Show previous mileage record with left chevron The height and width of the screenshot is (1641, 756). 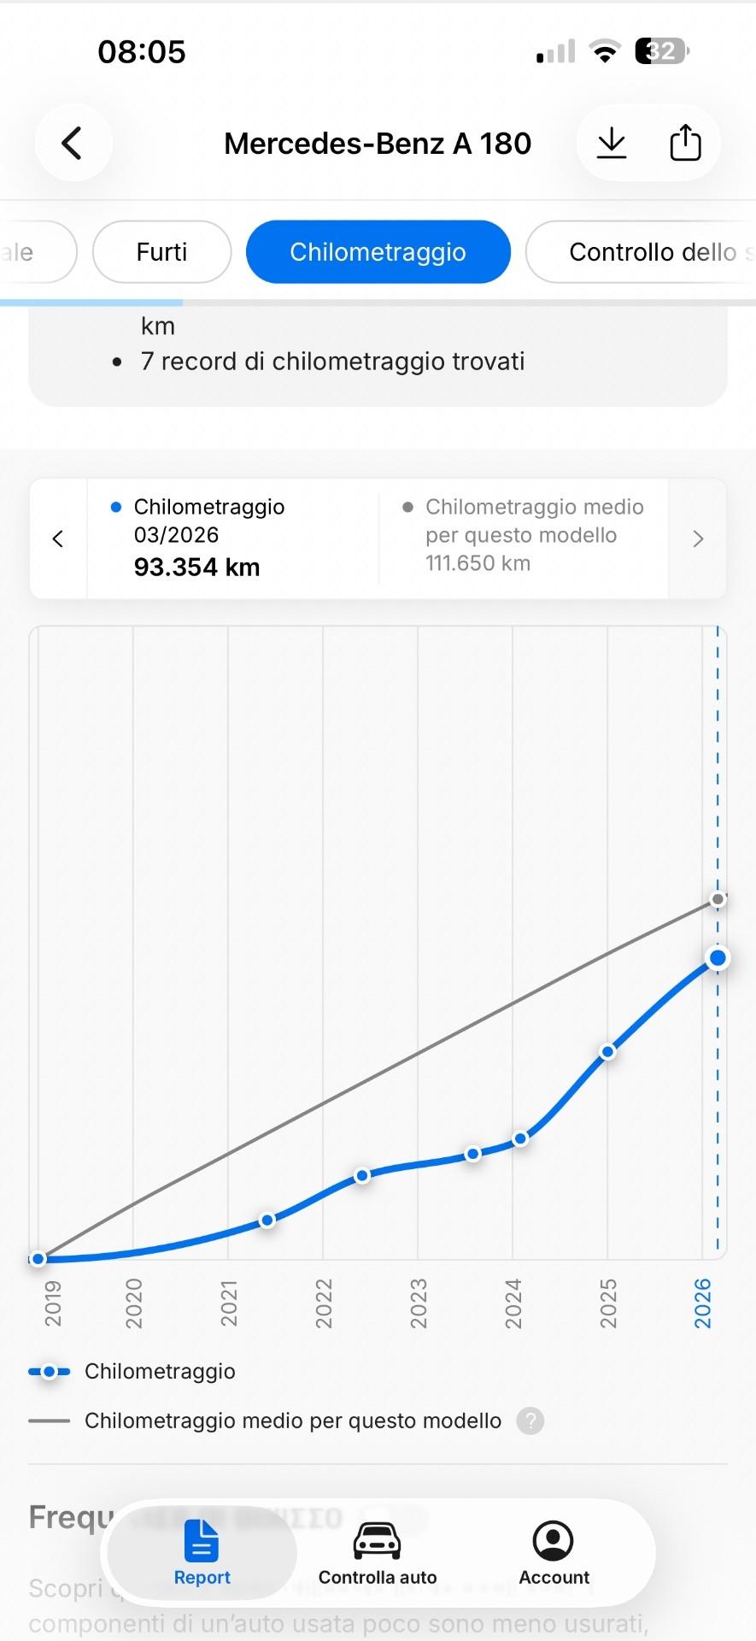coord(58,538)
